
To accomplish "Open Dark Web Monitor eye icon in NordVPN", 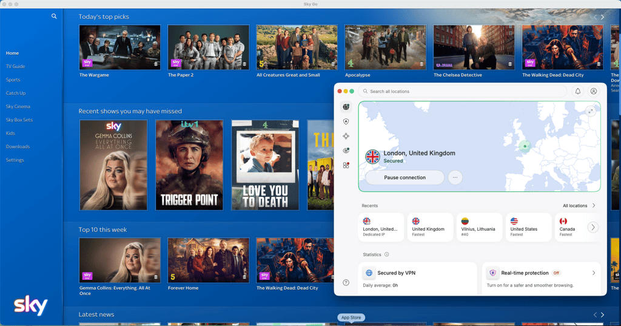I will pos(346,151).
